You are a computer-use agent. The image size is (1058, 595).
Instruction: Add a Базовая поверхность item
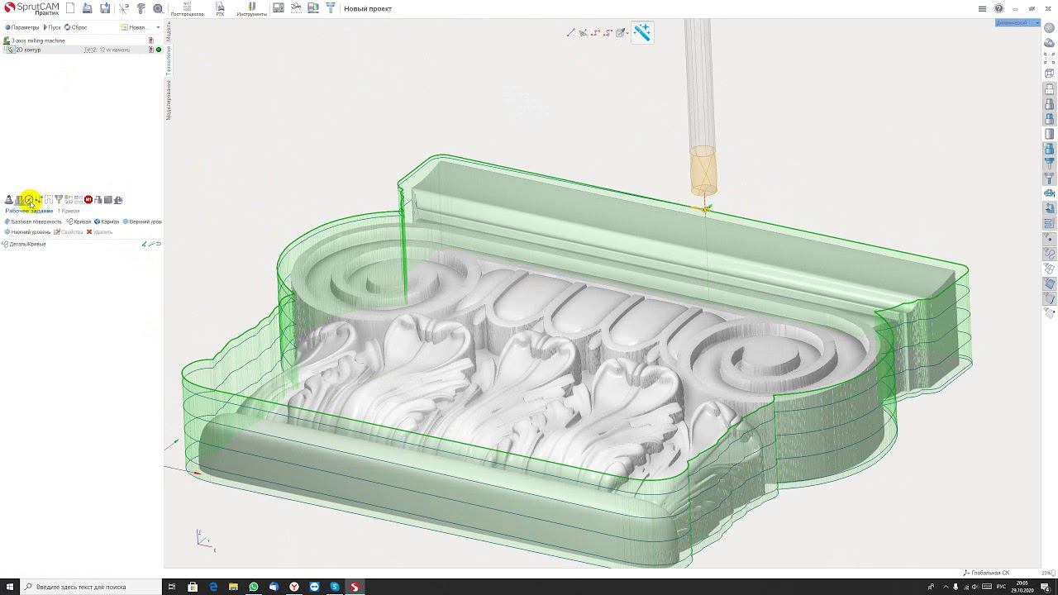33,221
